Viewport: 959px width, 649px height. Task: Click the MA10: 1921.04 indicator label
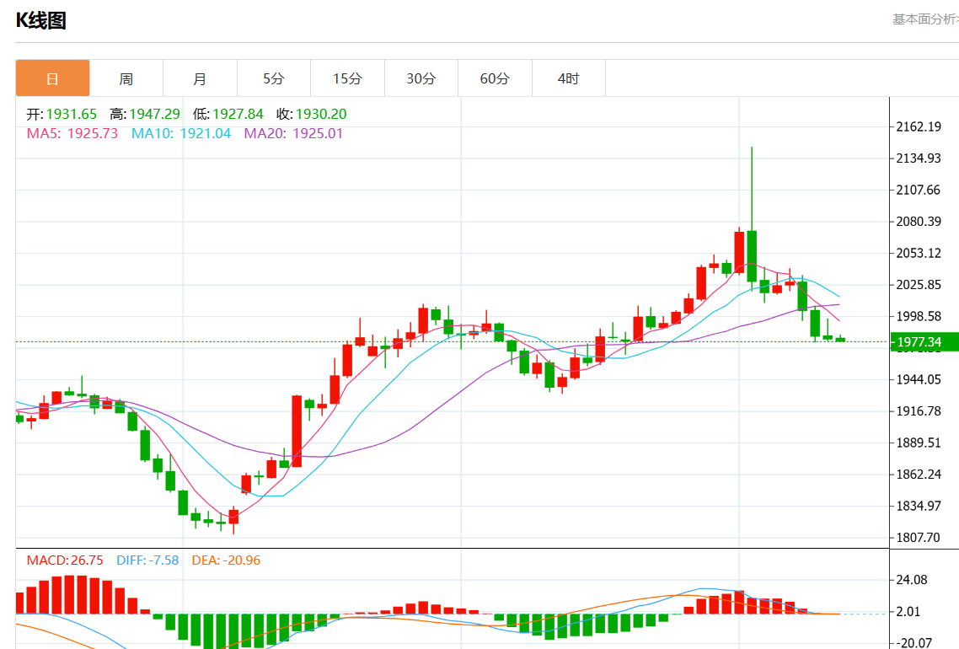pyautogui.click(x=181, y=133)
